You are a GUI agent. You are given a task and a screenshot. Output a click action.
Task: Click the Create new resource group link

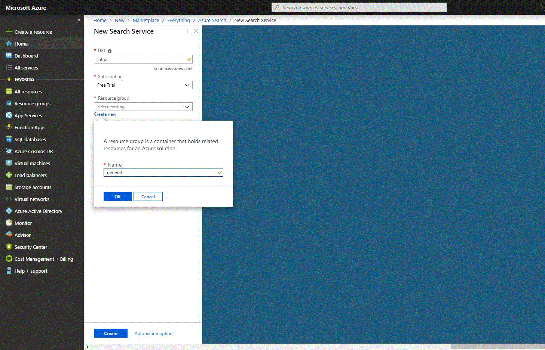[x=105, y=114]
